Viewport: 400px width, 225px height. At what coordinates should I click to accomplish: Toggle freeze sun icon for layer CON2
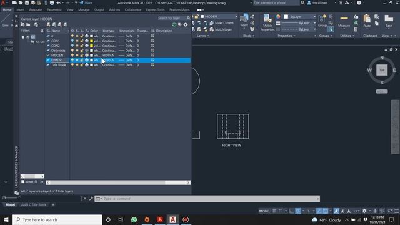pos(77,46)
